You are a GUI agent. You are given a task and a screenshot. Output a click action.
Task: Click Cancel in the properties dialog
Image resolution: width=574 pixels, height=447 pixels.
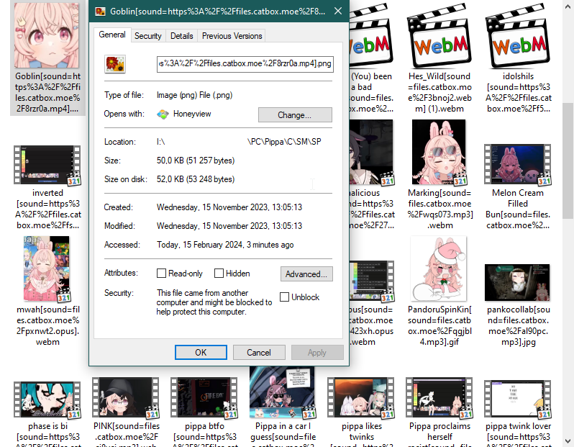(x=259, y=353)
